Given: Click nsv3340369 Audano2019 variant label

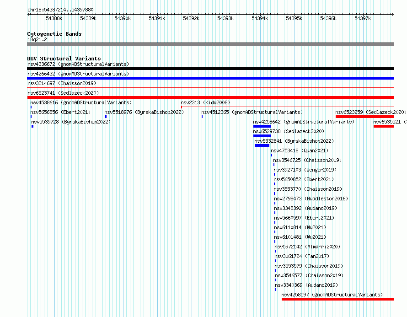Looking at the screenshot, I should [306, 285].
